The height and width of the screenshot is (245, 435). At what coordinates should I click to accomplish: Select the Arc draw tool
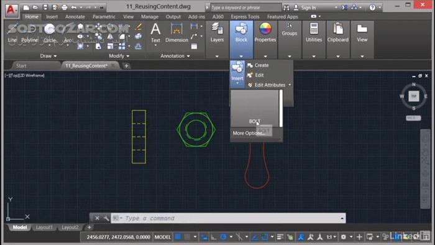pos(67,34)
